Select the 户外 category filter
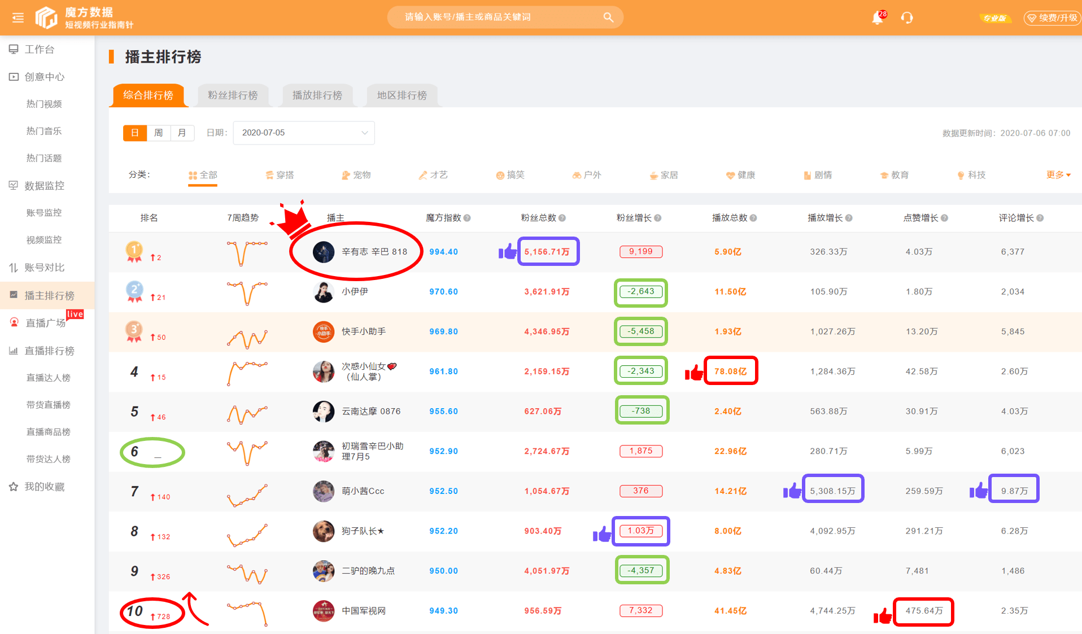Image resolution: width=1082 pixels, height=634 pixels. pos(587,175)
